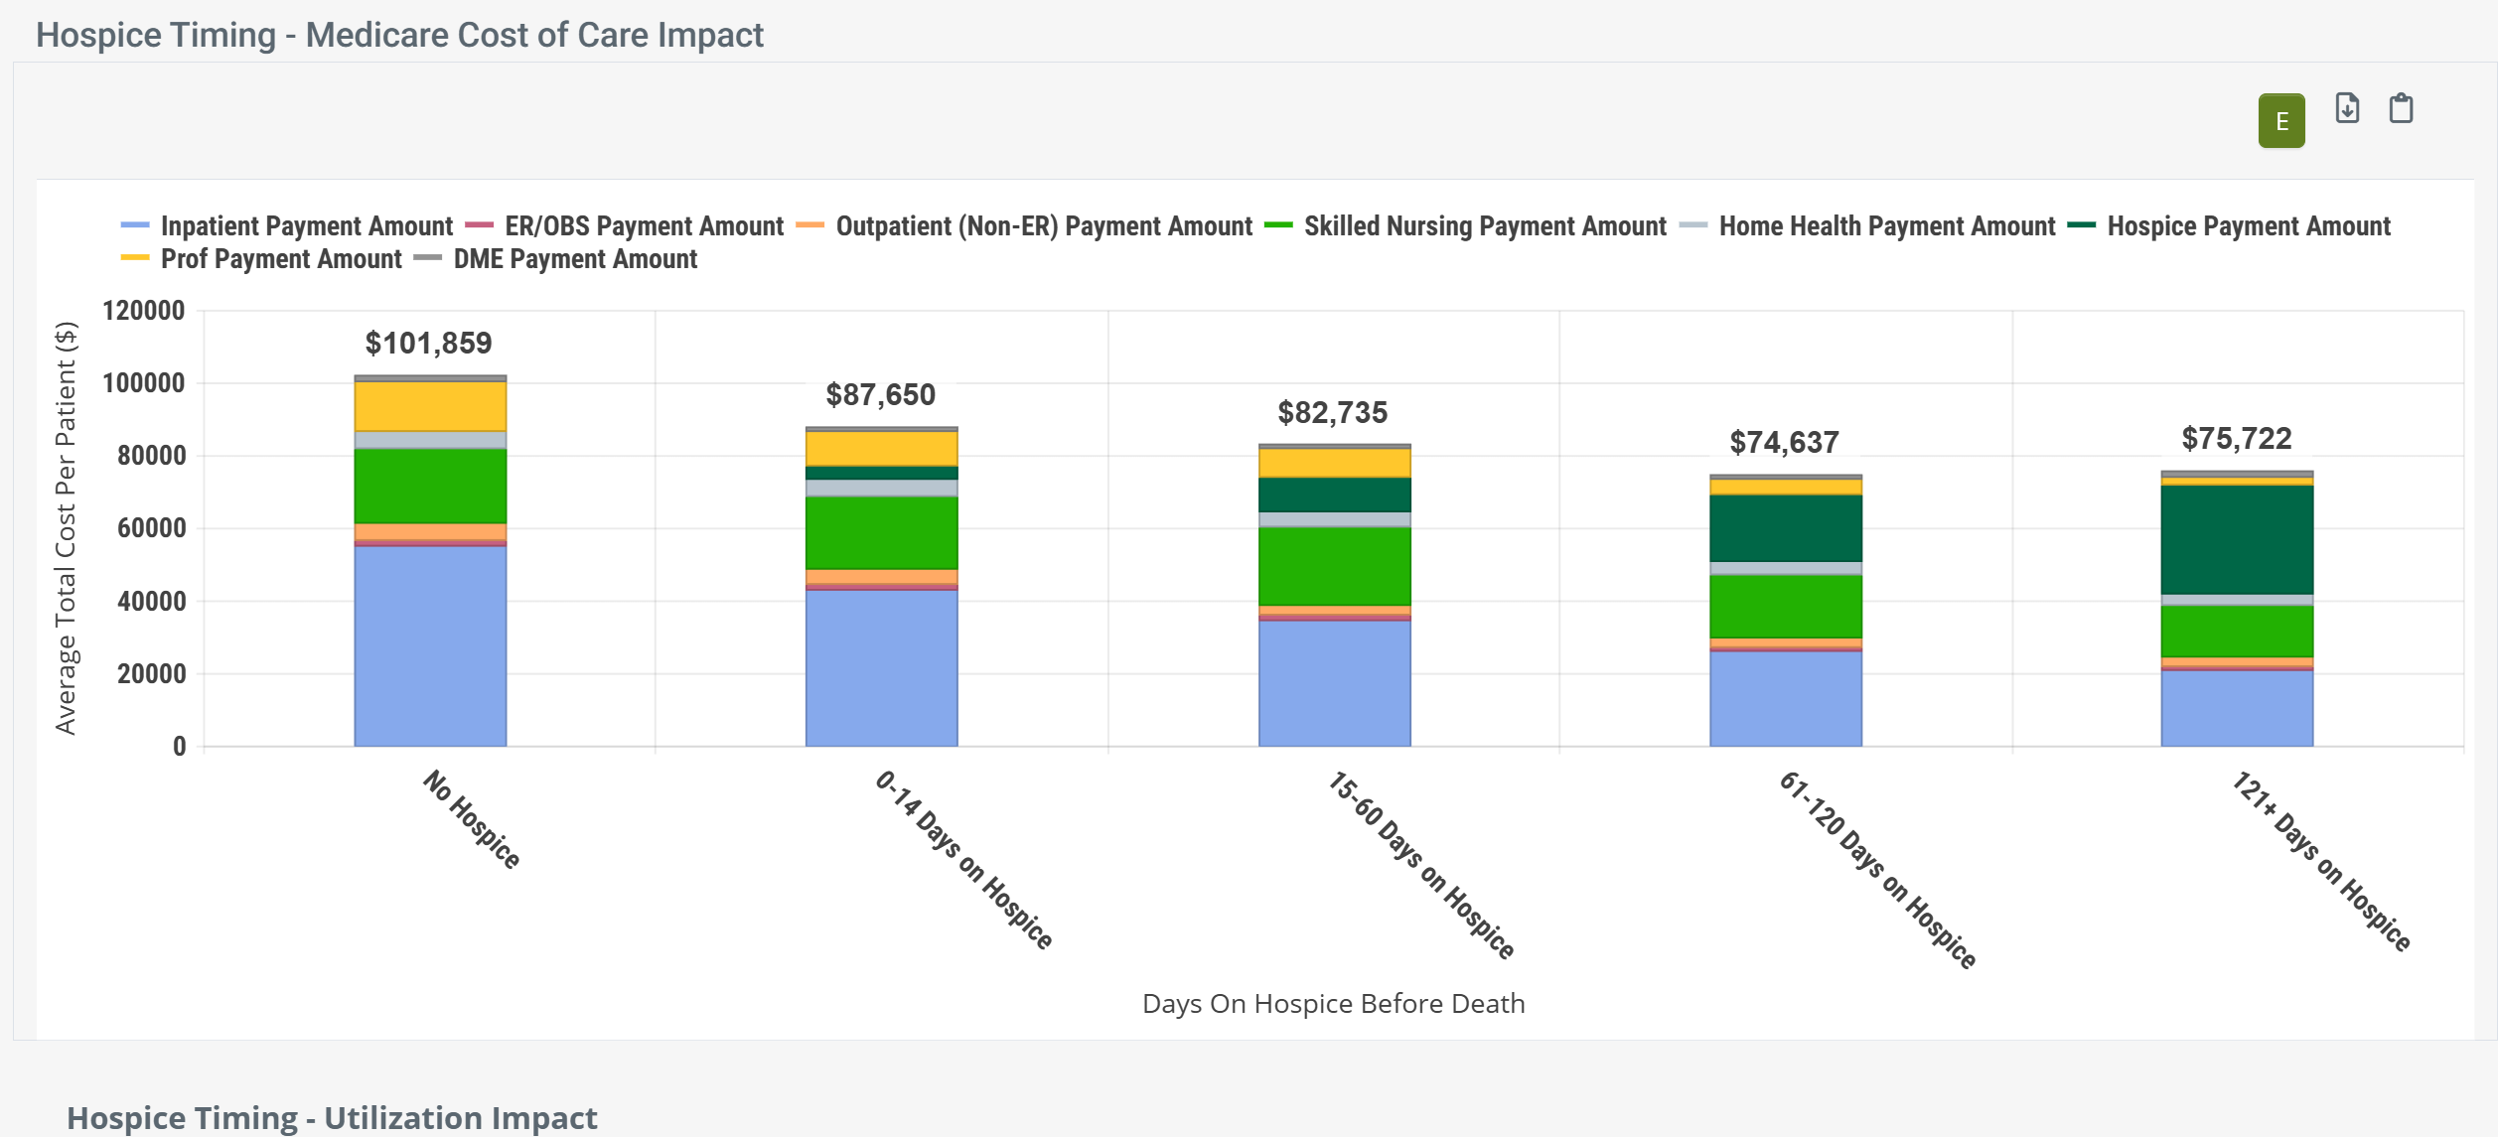Hide DME Payment Amount series
Viewport: 2498px width, 1137px height.
[574, 259]
